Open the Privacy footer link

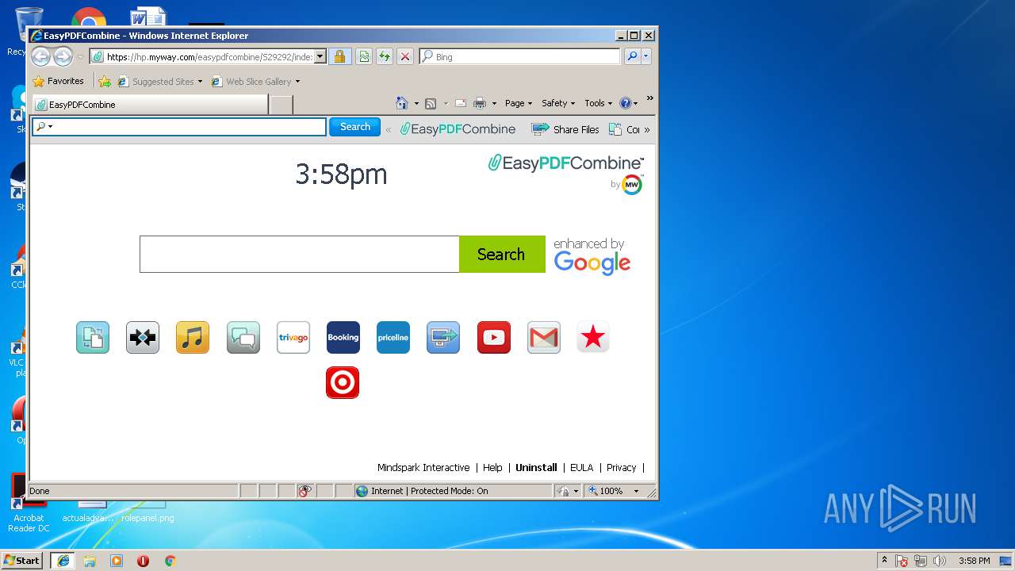coord(621,468)
